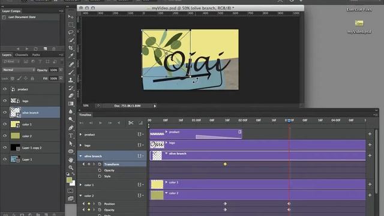This screenshot has height=216, width=384.
Task: Expand the product track in timeline
Action: click(80, 134)
